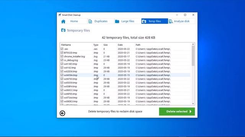Viewport: 245px width, 137px height.
Task: Sort by the FileName column header
Action: [66, 45]
